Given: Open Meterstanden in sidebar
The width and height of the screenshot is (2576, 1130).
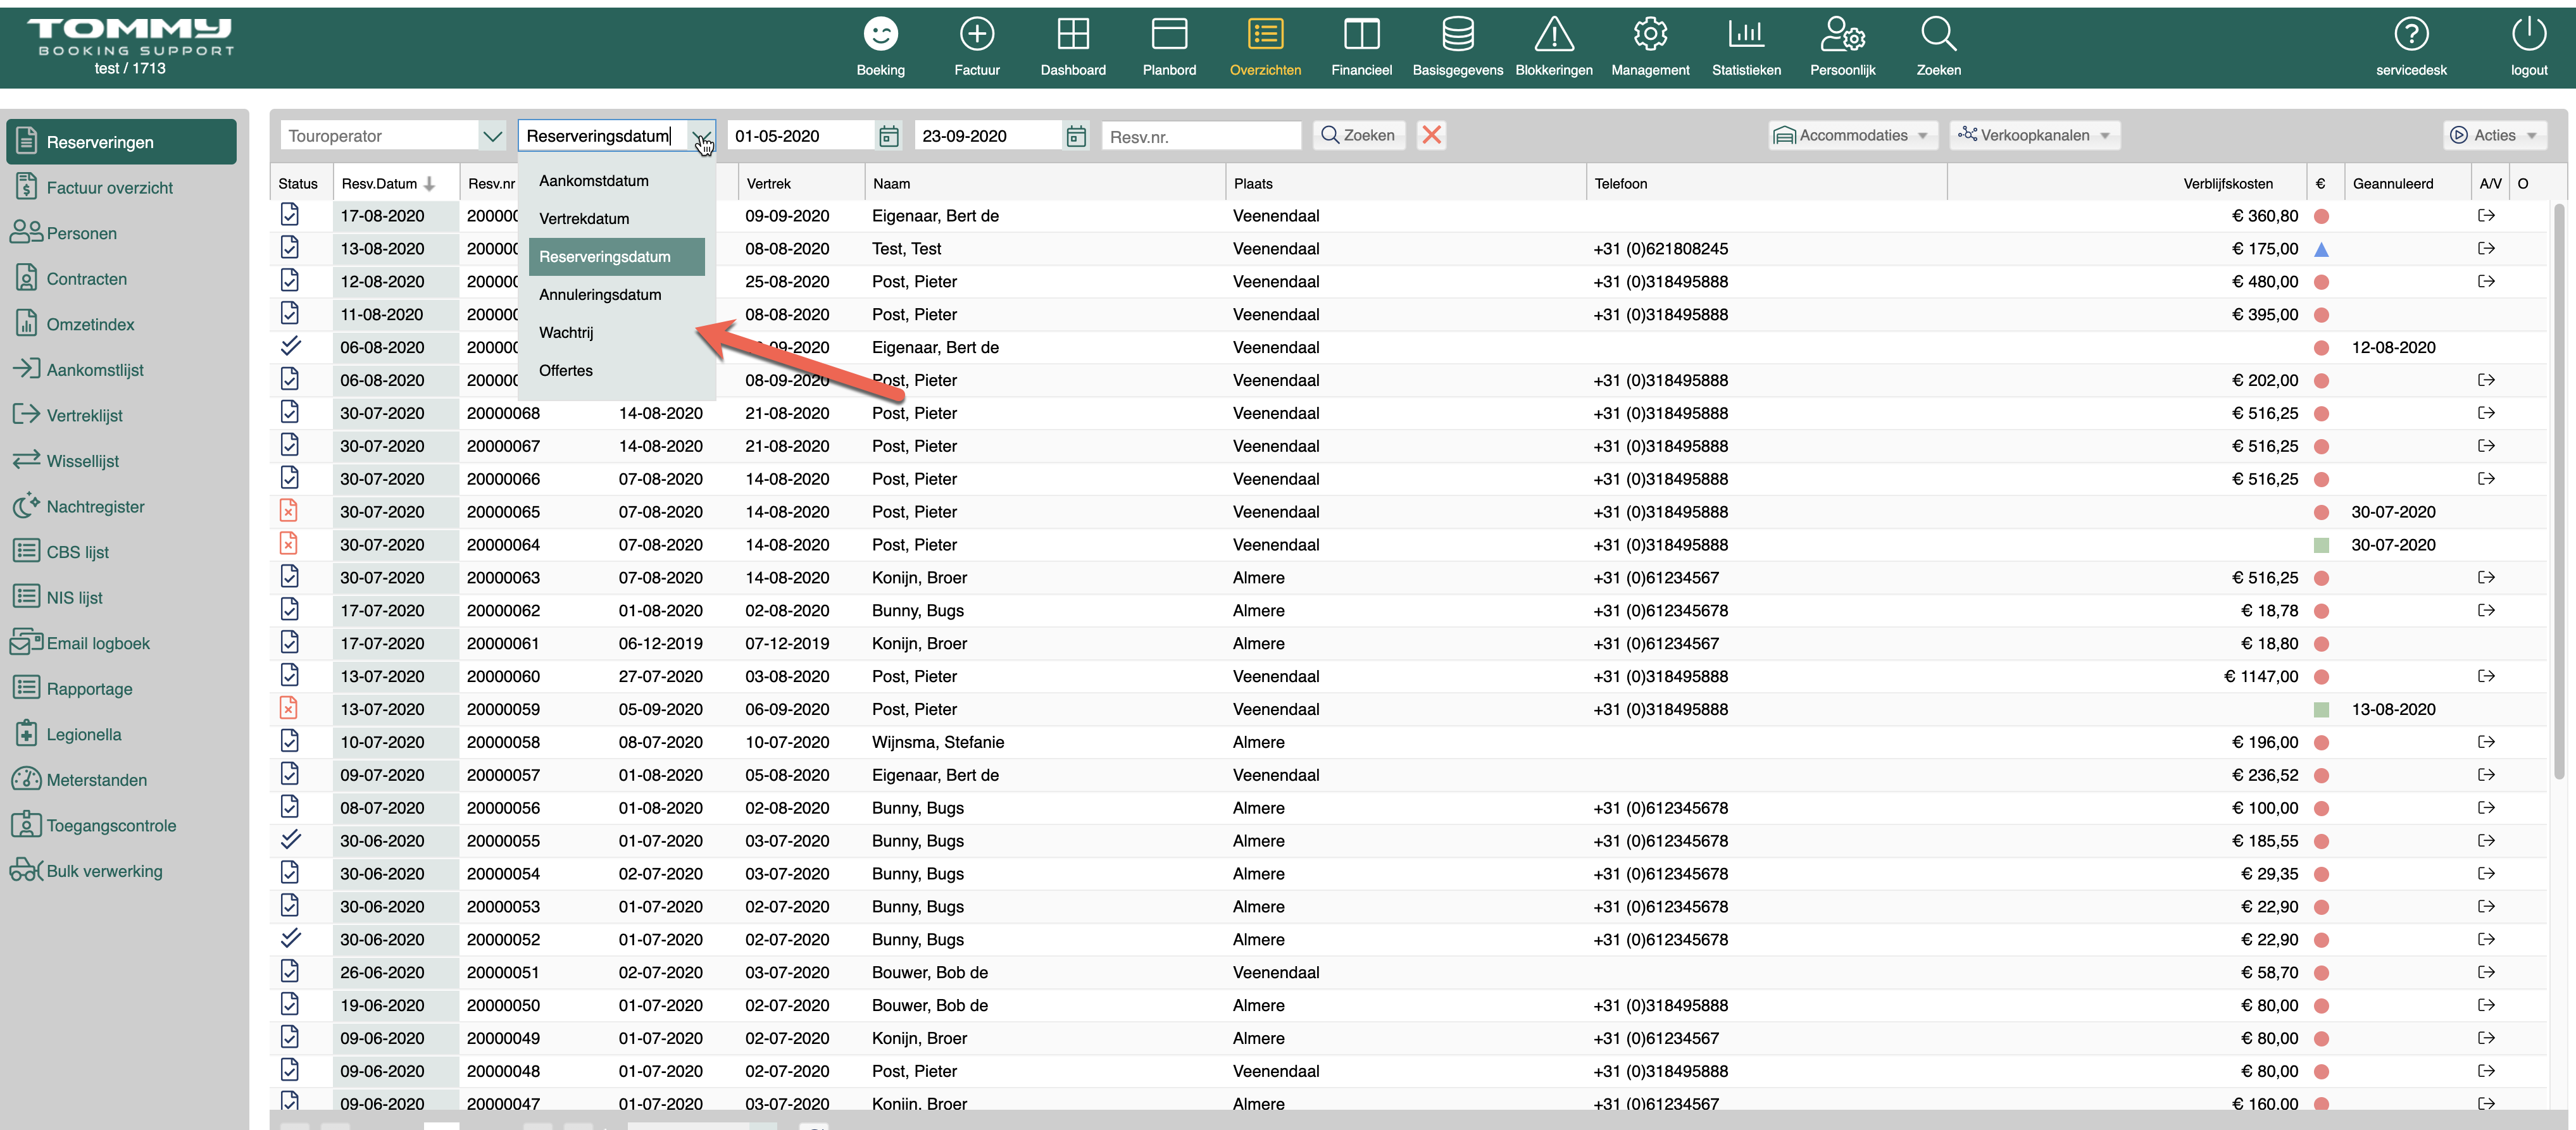Looking at the screenshot, I should [121, 779].
